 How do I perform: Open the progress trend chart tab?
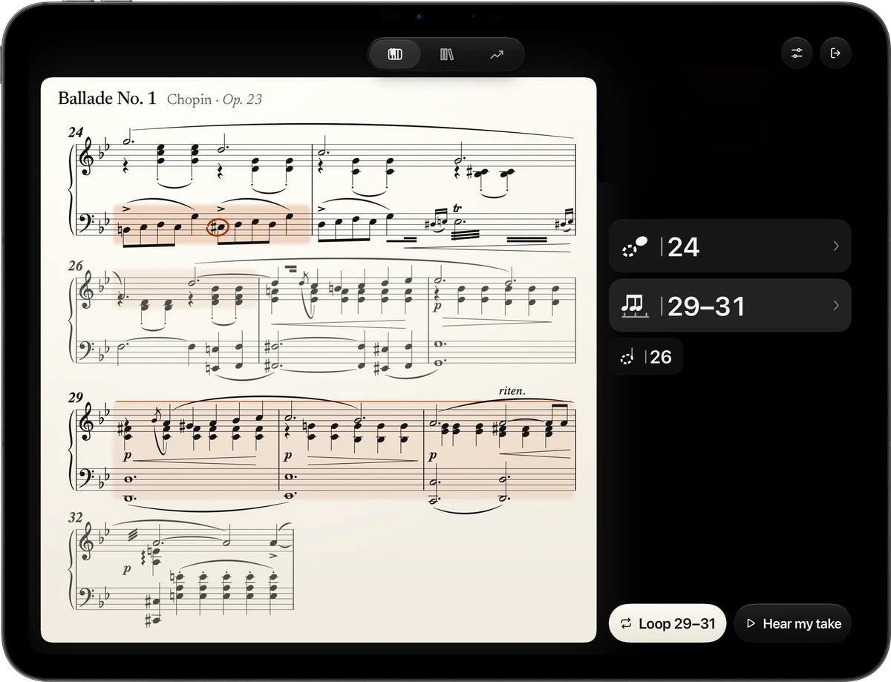497,55
